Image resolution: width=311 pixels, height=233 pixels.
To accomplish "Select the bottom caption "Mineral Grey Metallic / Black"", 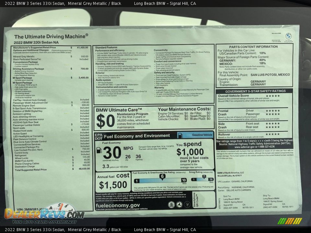I will pos(94,230).
